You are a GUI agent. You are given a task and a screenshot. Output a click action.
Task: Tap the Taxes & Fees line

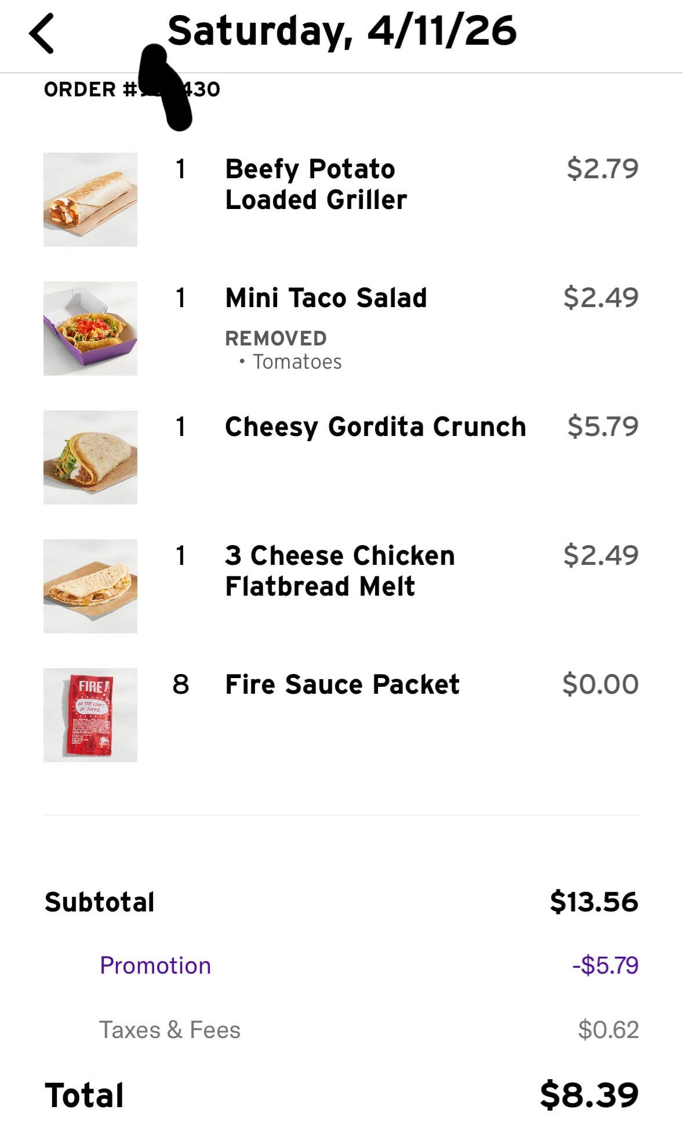click(x=170, y=1030)
